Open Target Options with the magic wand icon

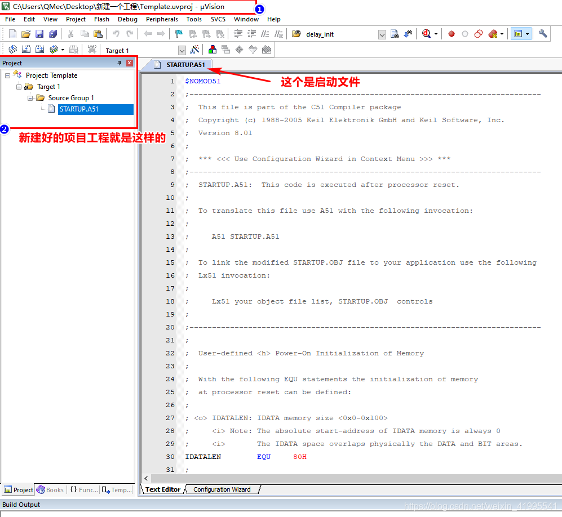194,50
